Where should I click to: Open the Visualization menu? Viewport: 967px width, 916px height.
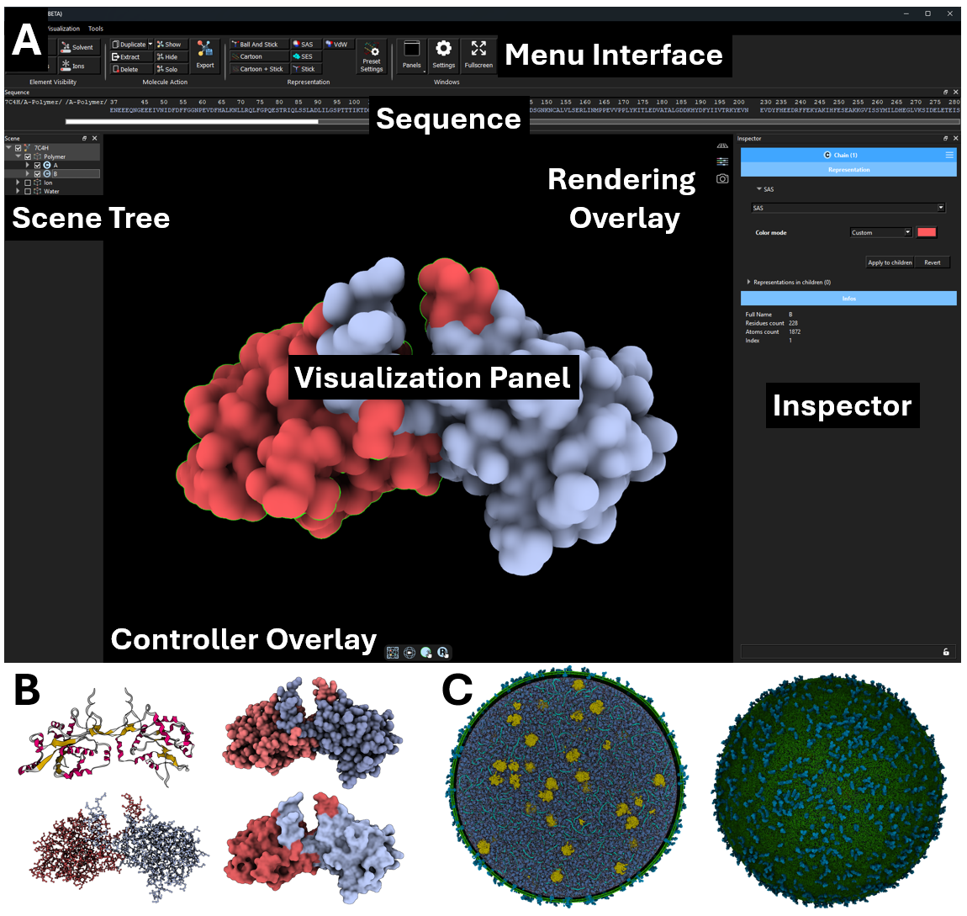tap(62, 29)
